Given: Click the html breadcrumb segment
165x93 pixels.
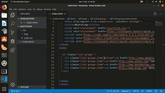Looking at the screenshot, I should (x=72, y=19).
